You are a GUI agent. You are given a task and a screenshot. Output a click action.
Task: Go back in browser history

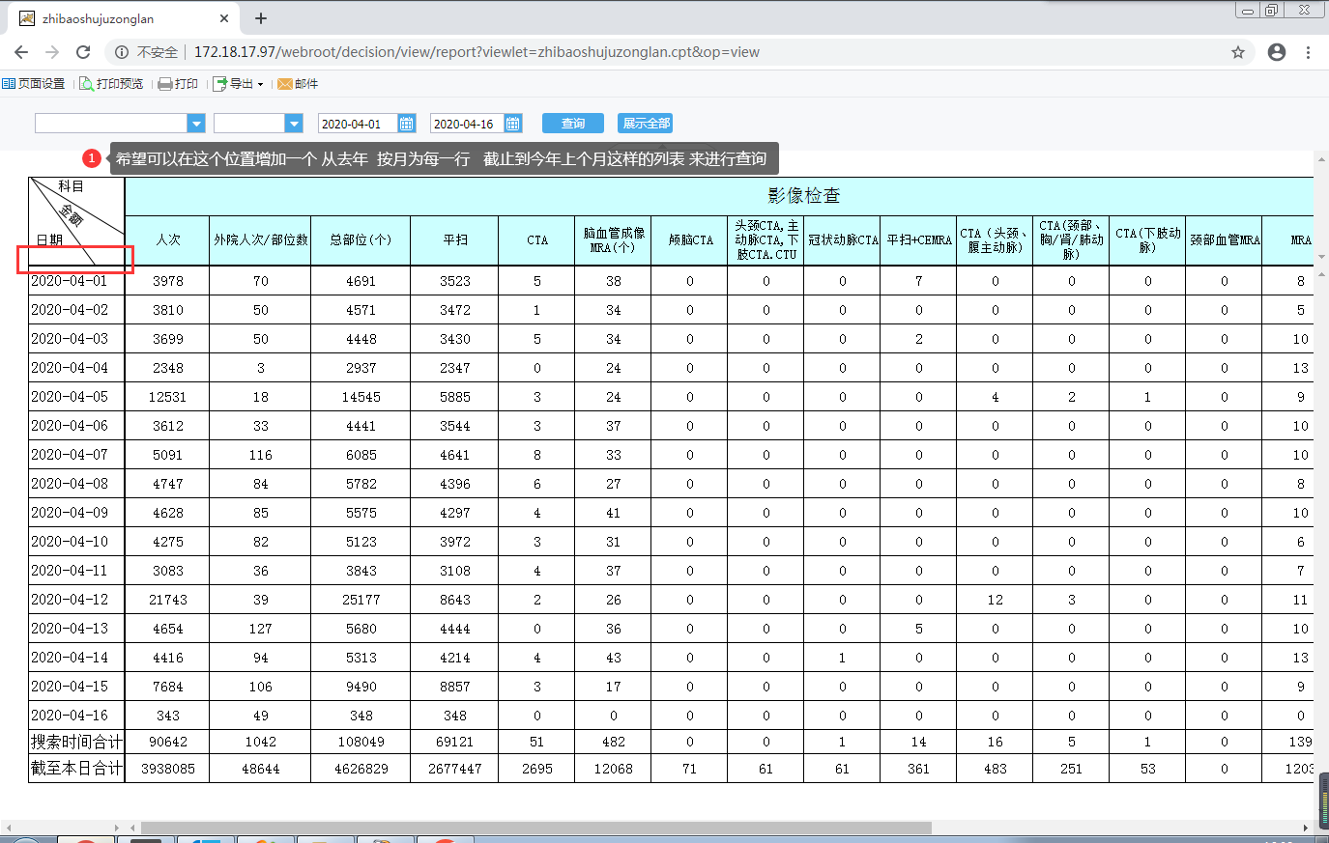21,52
